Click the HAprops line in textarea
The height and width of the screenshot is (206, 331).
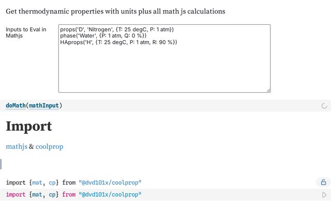pyautogui.click(x=119, y=42)
